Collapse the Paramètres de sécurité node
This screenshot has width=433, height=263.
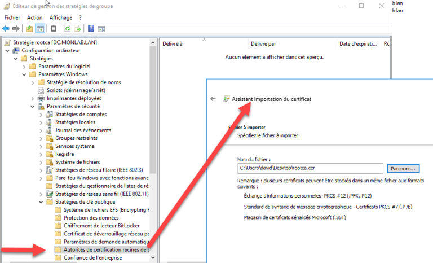[33, 106]
